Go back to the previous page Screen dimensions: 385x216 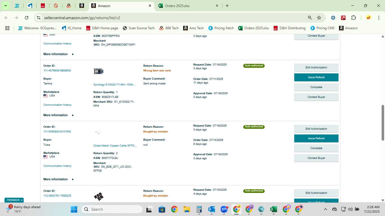coord(6,18)
